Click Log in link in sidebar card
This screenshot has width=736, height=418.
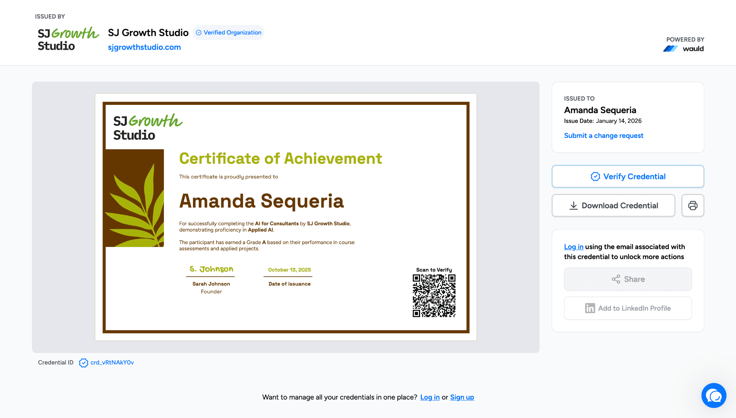click(x=573, y=247)
